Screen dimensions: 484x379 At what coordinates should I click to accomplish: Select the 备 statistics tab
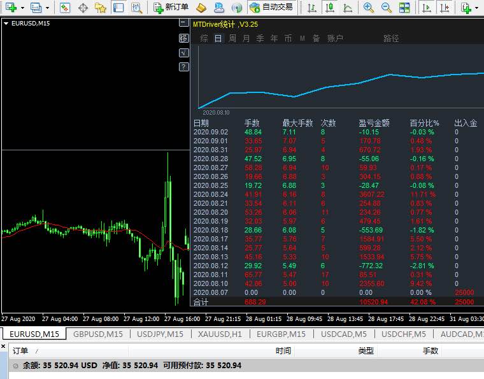[x=316, y=38]
